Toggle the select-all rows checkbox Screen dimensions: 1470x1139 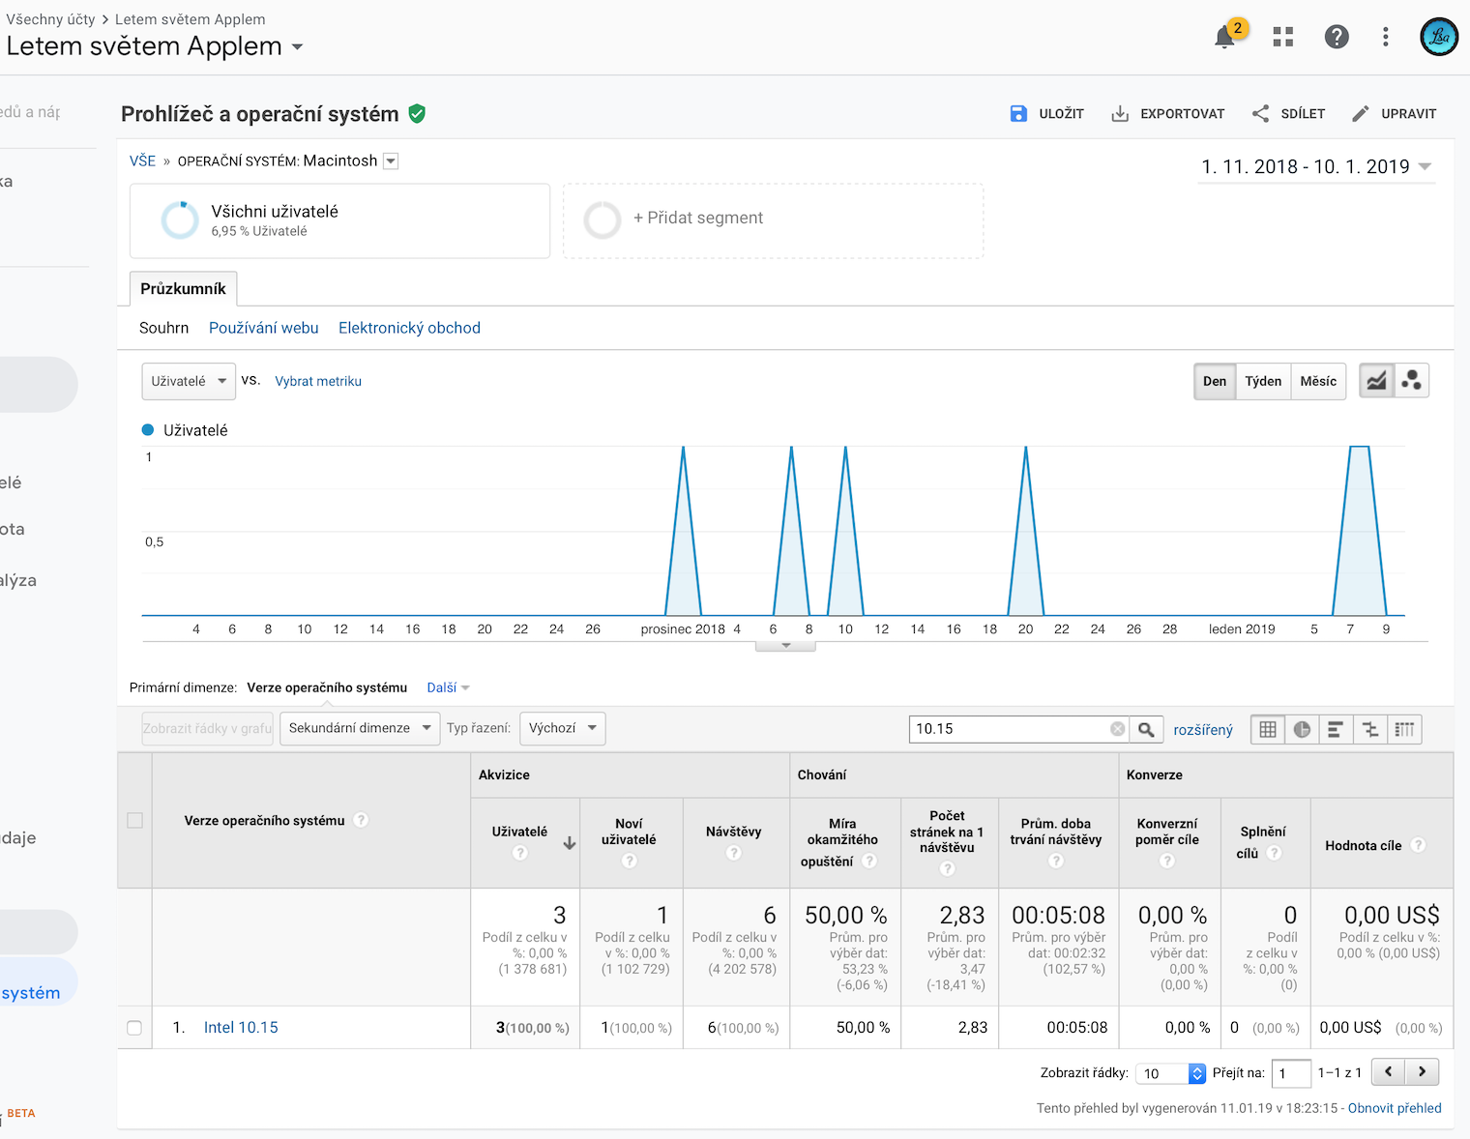(x=134, y=821)
